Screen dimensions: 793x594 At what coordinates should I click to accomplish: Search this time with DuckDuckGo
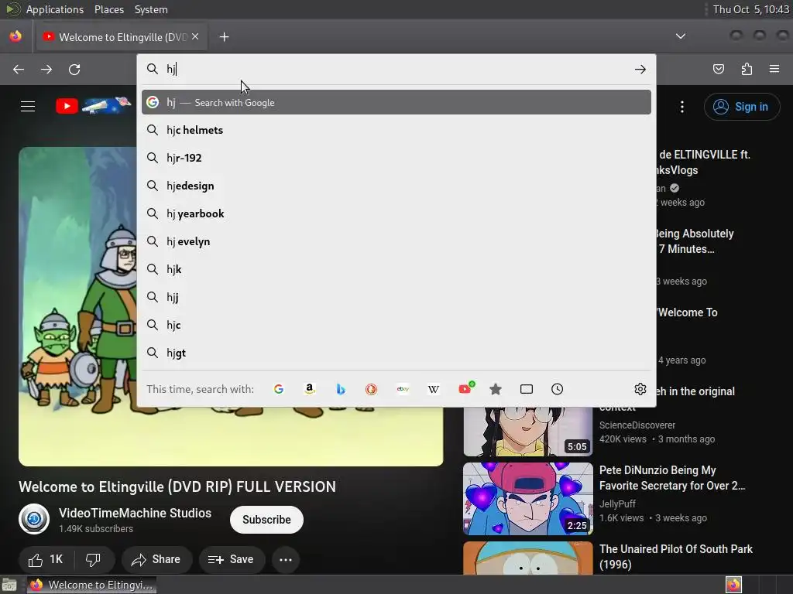click(x=371, y=389)
